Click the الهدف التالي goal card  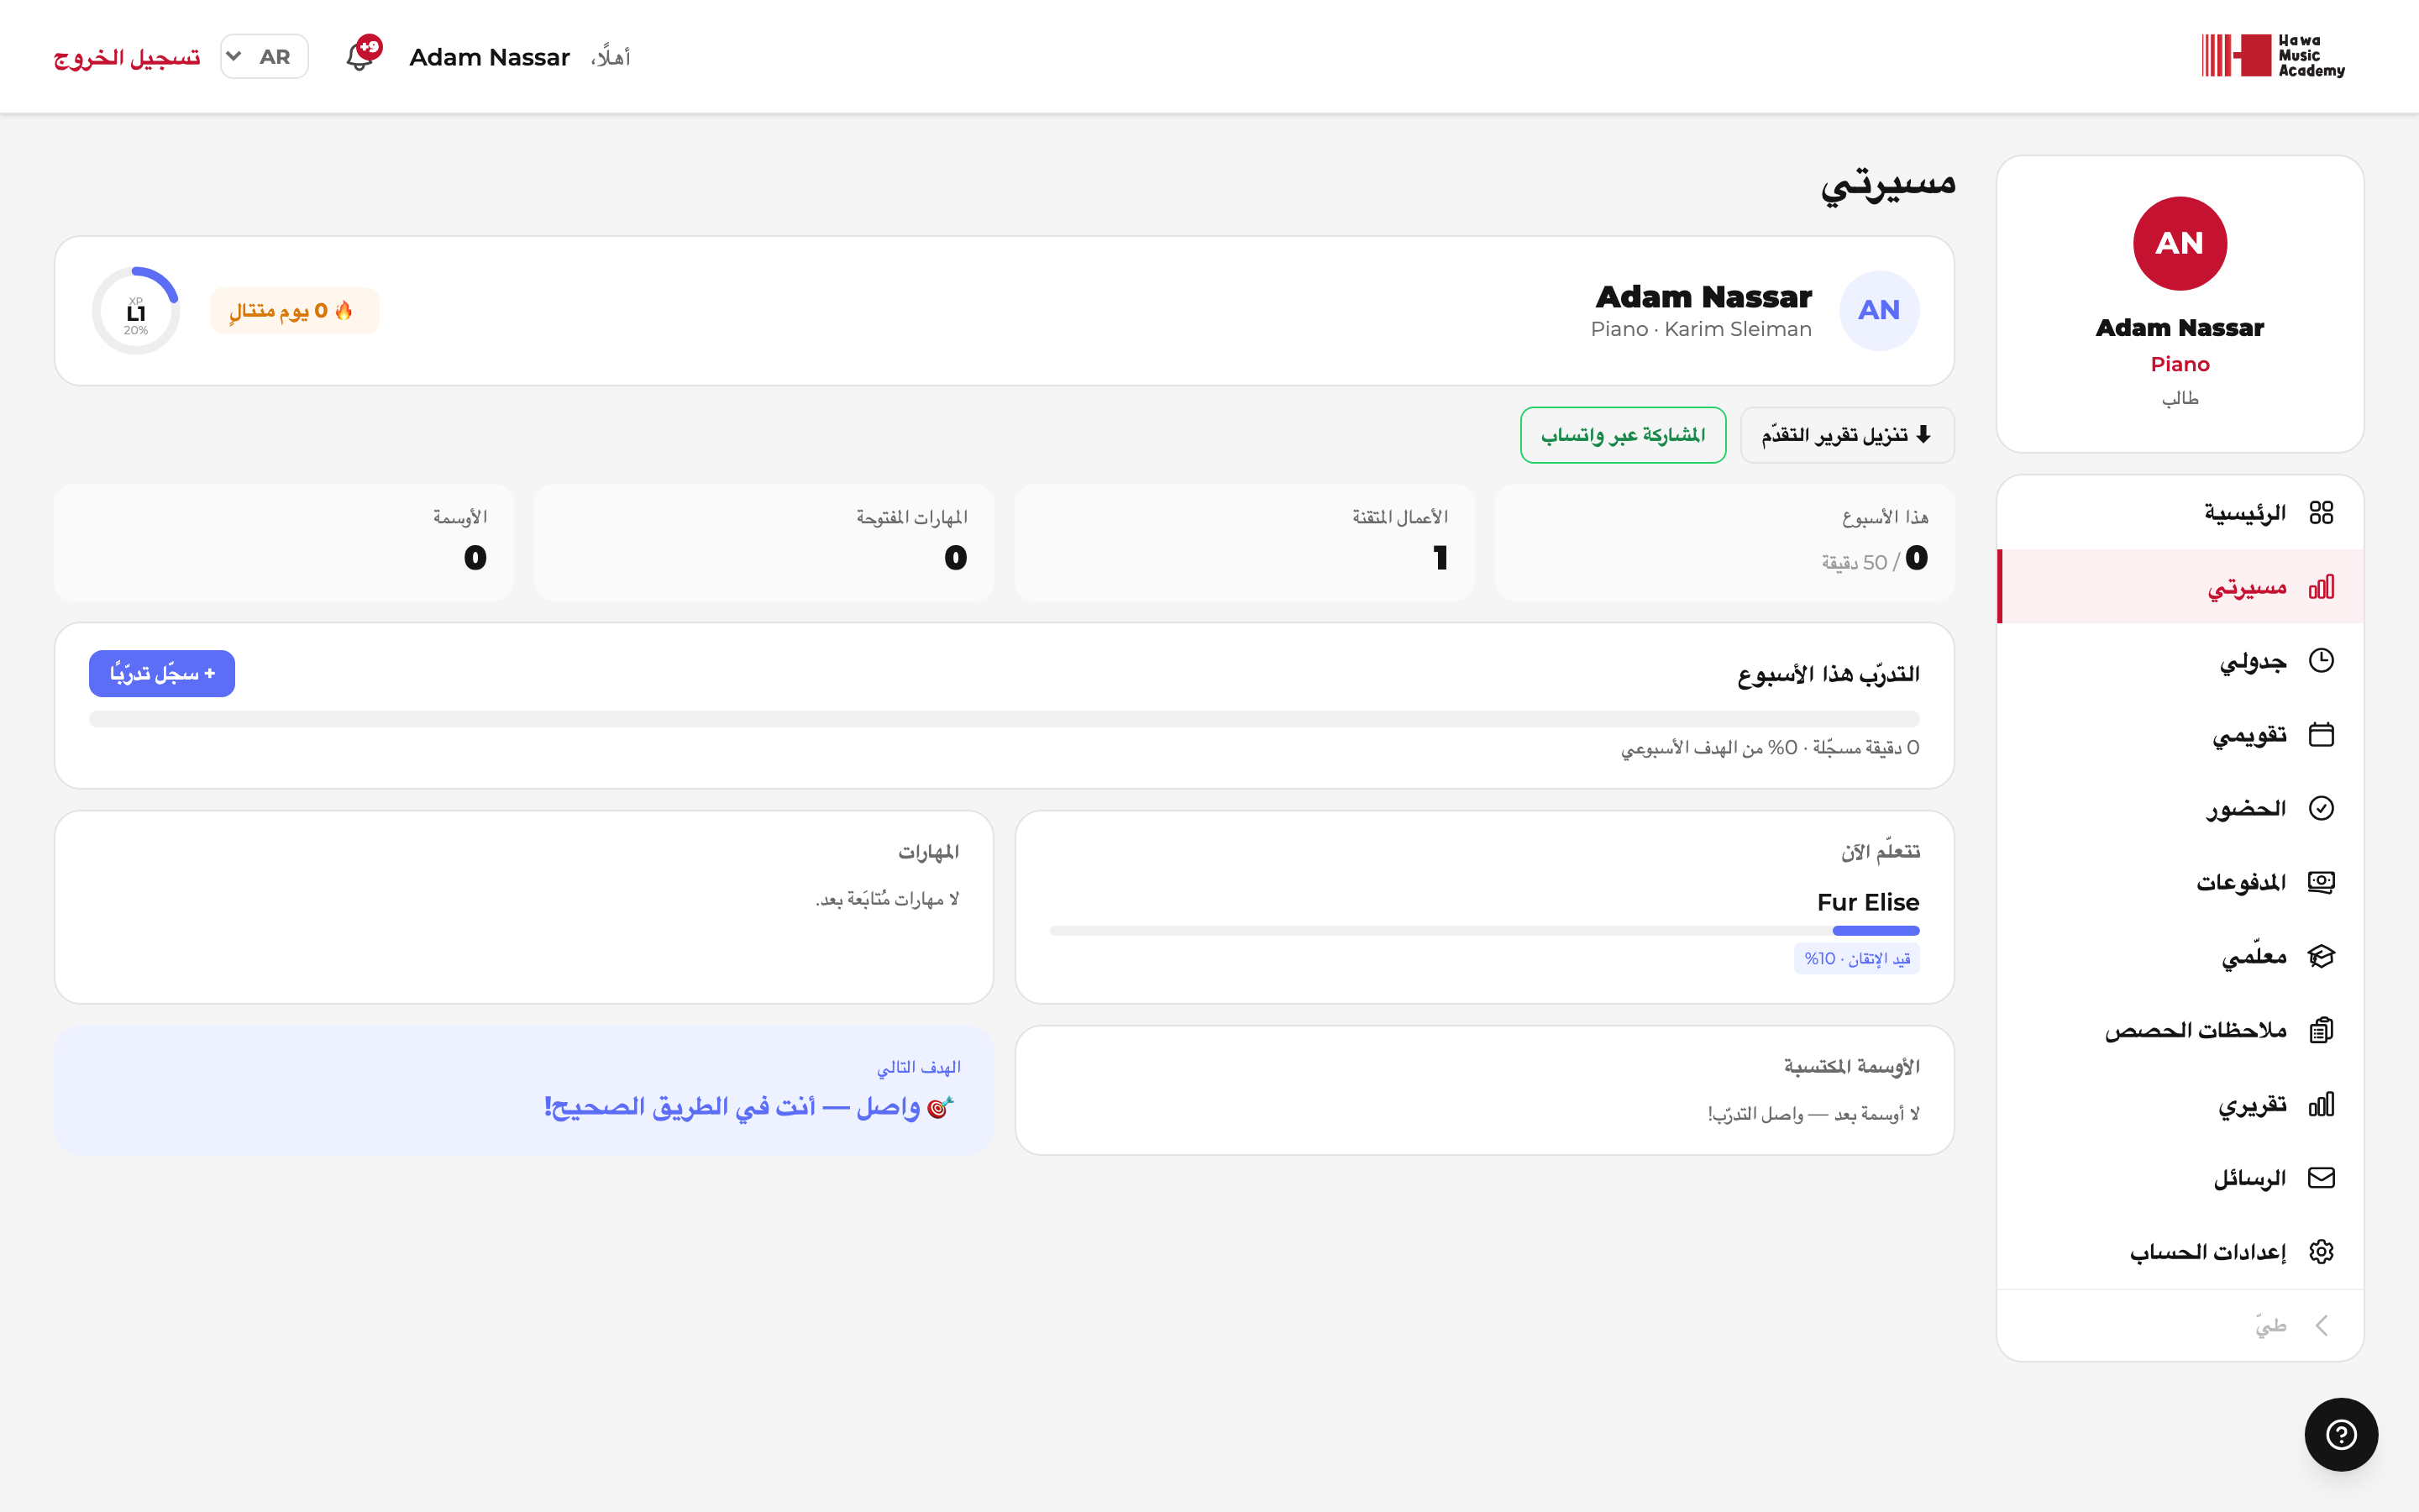pyautogui.click(x=524, y=1090)
